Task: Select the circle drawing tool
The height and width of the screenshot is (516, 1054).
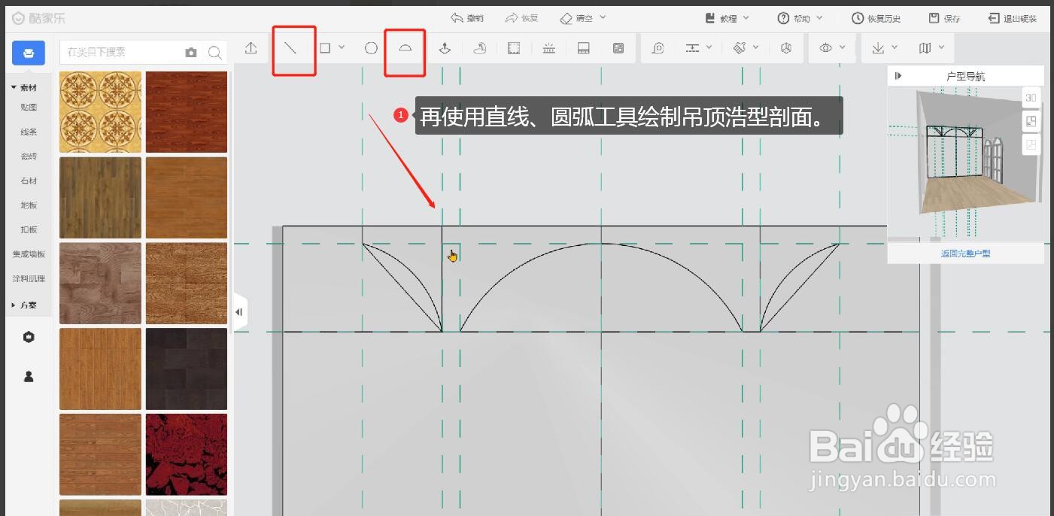Action: coord(371,48)
